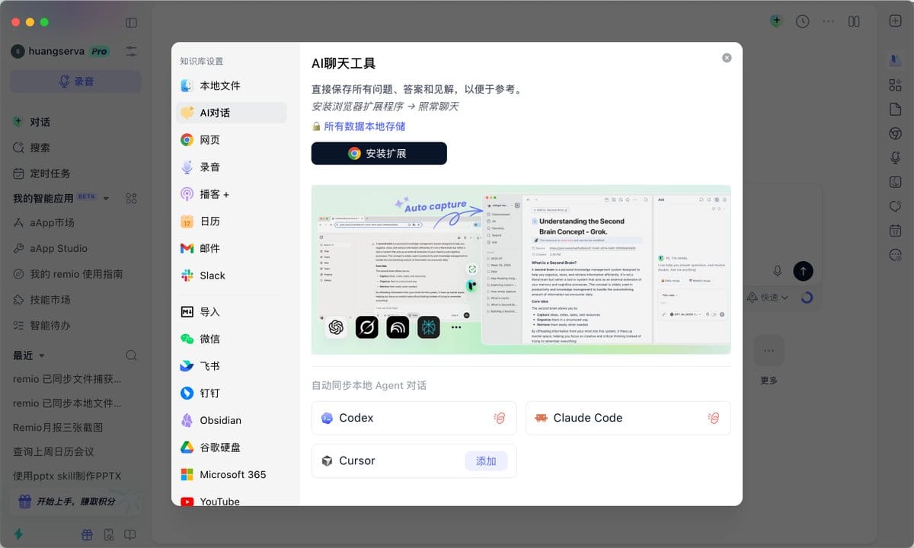The image size is (914, 548).
Task: Collapse the 最近 section arrow
Action: click(x=42, y=355)
